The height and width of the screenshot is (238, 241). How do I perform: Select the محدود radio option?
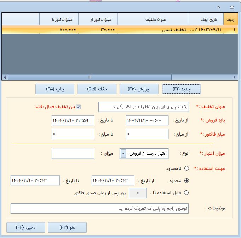[x=187, y=180]
